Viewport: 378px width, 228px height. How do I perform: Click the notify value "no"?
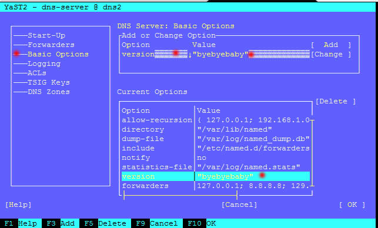click(202, 157)
